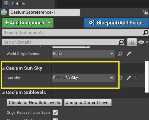
Task: Click the Origin Rebase Inside Sublevels label
Action: click(x=29, y=113)
